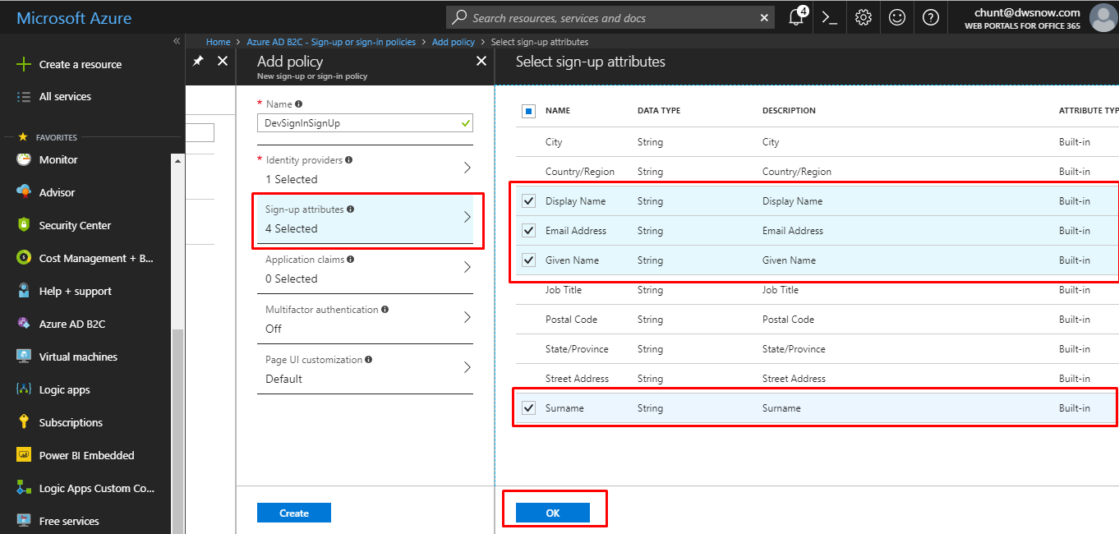Open the notifications bell icon
1119x534 pixels.
(x=796, y=17)
